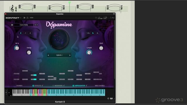Toggle the MODIFIERS power button
This screenshot has width=187, height=105.
pos(53,85)
